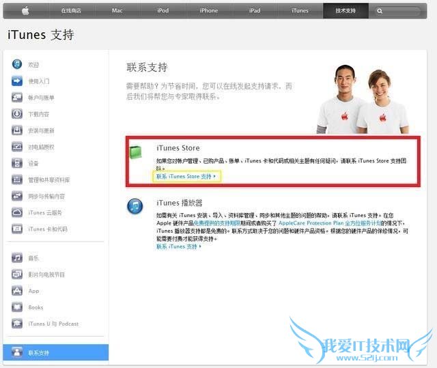Screen dimensions: 437x368
Task: Click the 联系 iTunes 支持 link
Action: tap(179, 246)
